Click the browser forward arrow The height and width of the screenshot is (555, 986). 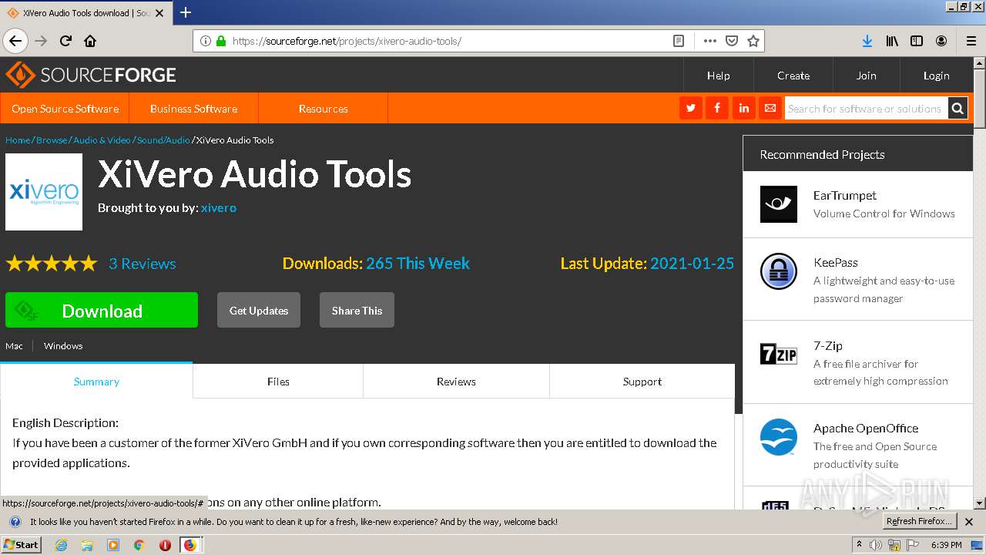[x=42, y=41]
